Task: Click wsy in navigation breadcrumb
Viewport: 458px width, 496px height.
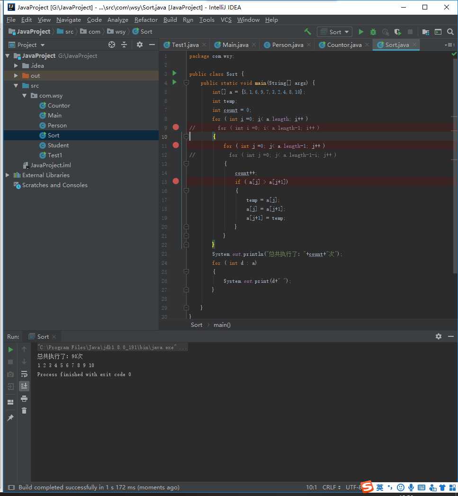Action: coord(117,32)
